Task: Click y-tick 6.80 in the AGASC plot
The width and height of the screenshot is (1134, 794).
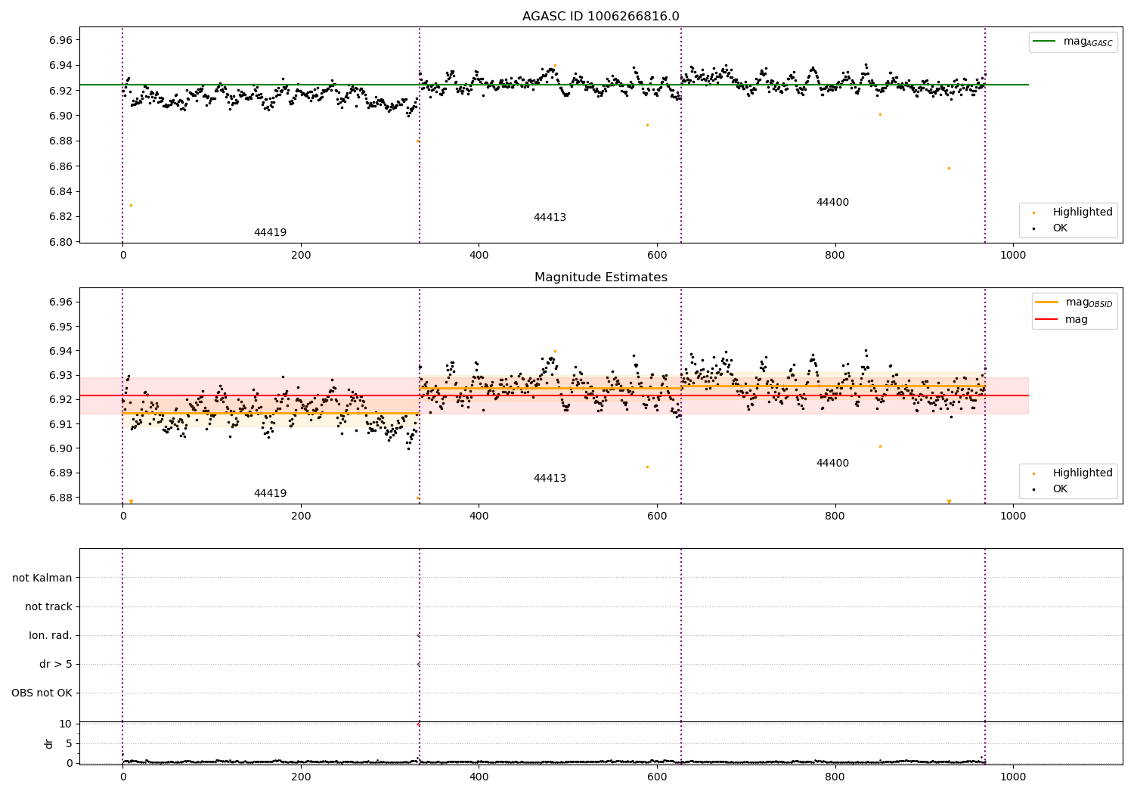Action: (x=60, y=242)
